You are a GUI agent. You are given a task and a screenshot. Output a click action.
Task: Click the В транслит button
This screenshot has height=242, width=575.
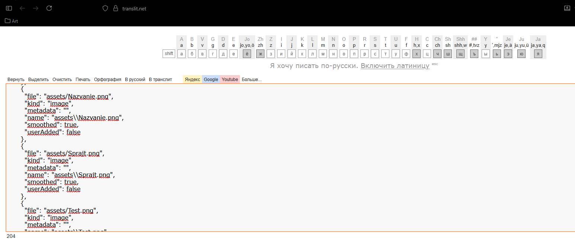(160, 79)
